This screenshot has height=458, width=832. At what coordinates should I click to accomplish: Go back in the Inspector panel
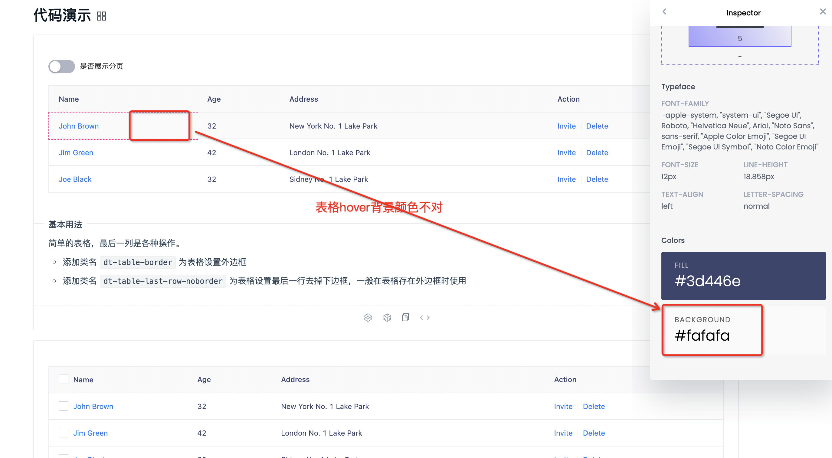point(664,11)
